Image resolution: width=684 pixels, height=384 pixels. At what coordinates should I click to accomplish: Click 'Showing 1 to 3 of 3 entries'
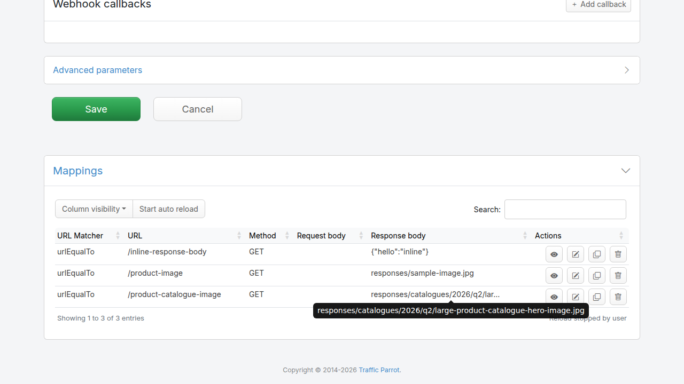coord(100,318)
